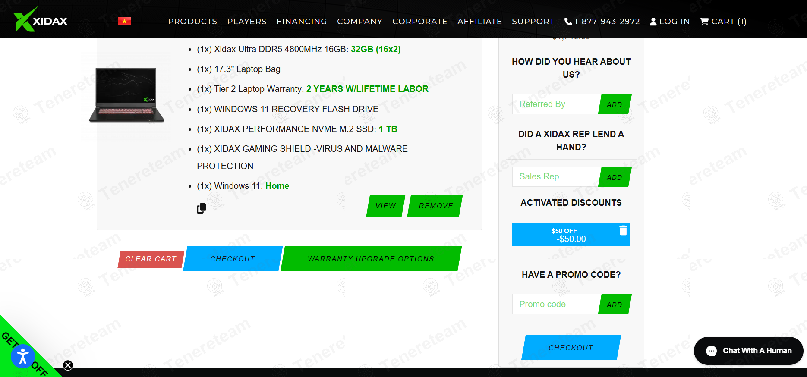
Task: Focus the Referred By input field
Action: [556, 104]
